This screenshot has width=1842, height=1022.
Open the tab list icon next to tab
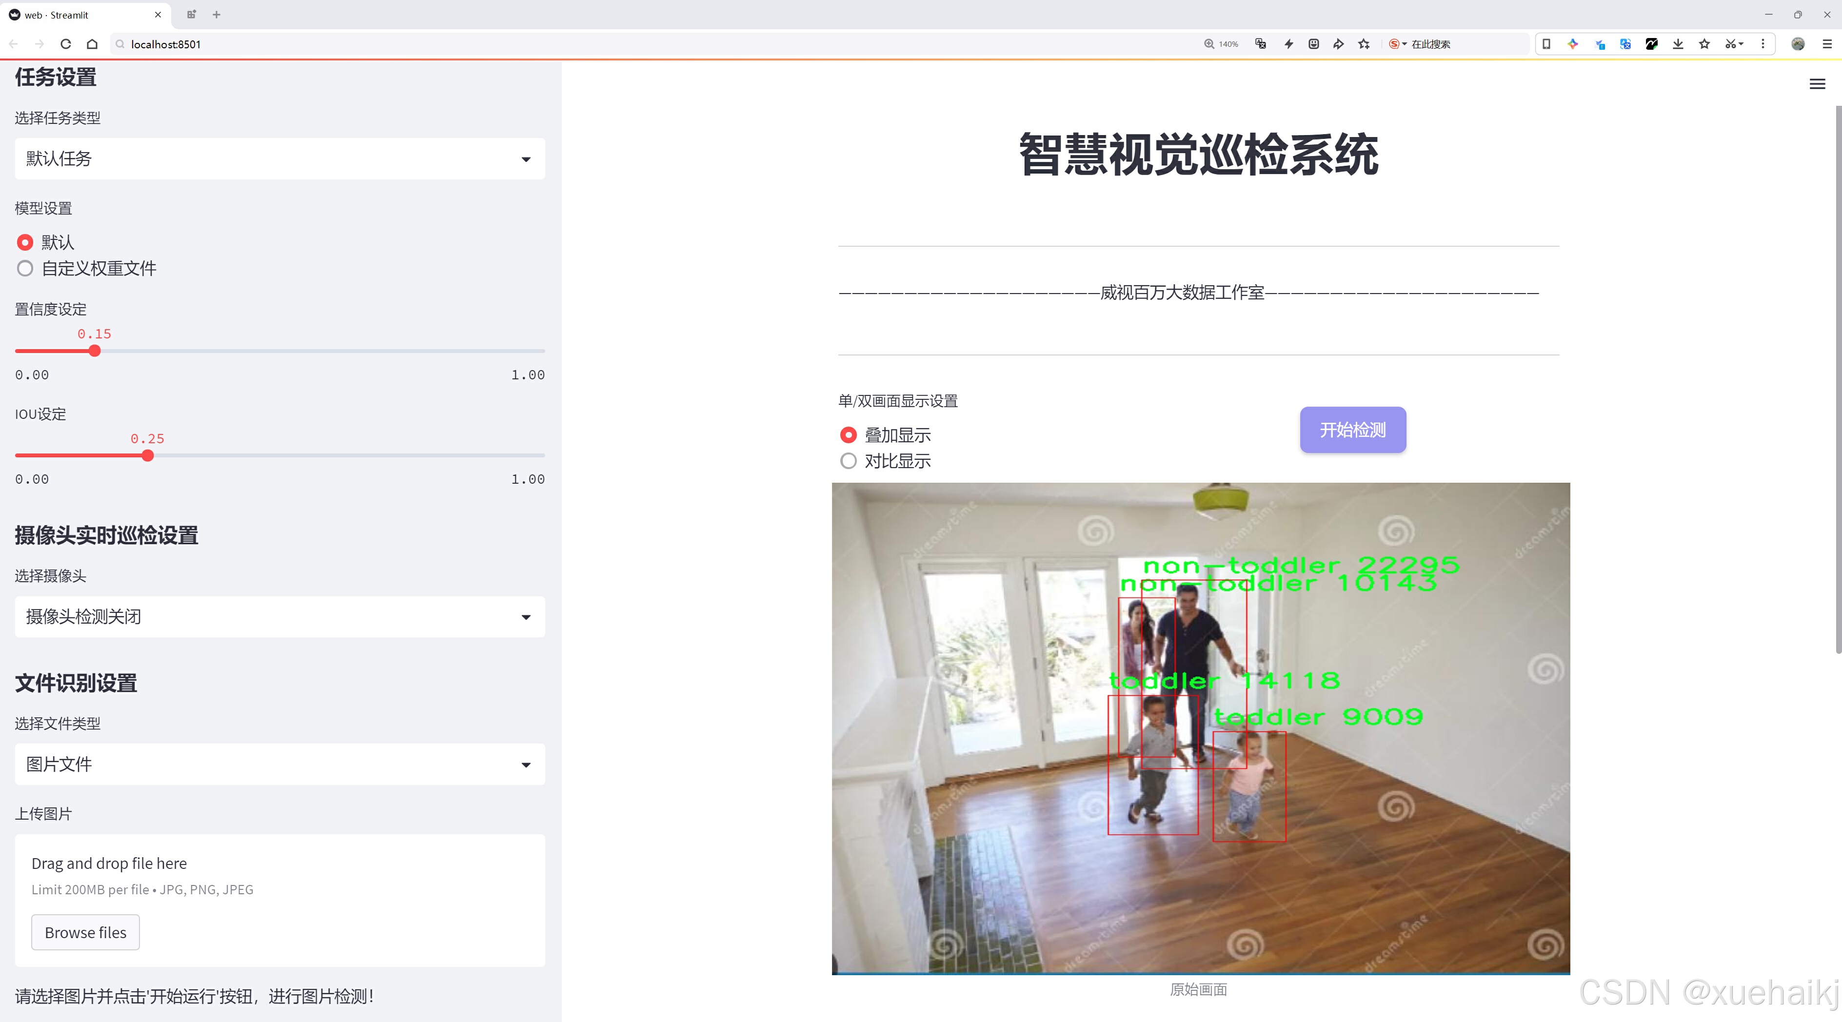192,14
